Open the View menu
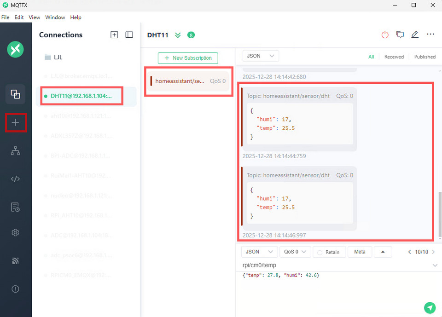The width and height of the screenshot is (442, 317). point(35,17)
